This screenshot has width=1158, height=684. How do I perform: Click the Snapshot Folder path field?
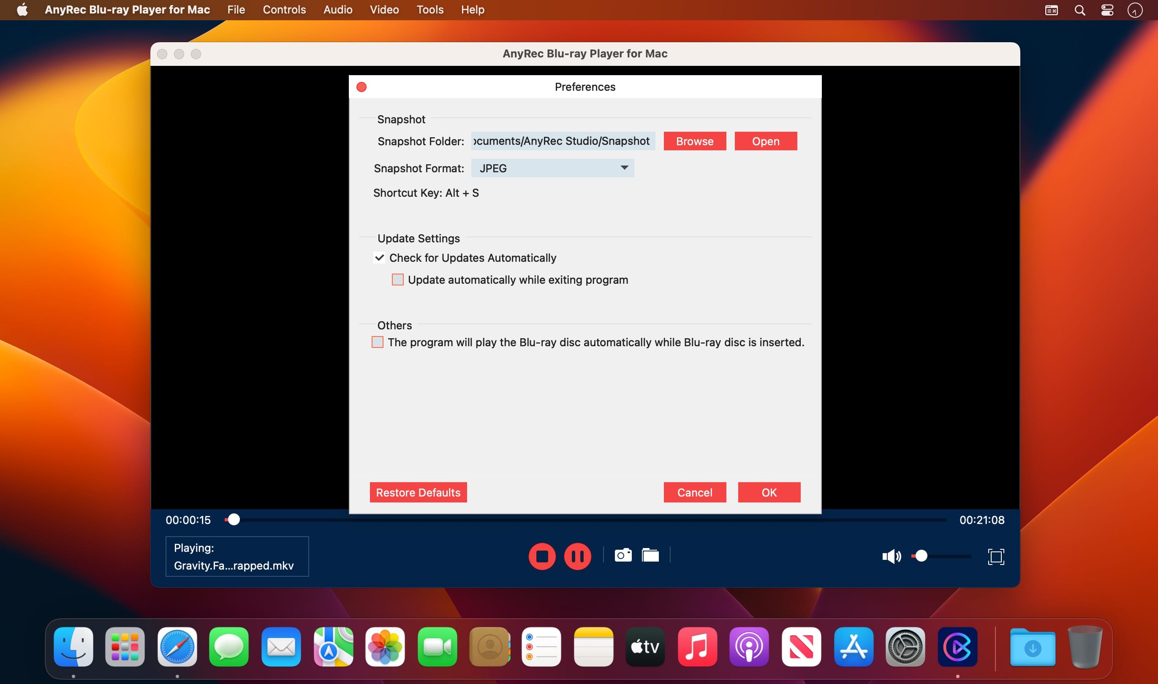click(x=563, y=141)
